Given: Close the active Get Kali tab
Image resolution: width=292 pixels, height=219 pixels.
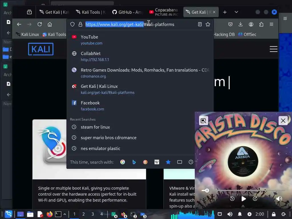Looking at the screenshot, I should click(x=214, y=12).
